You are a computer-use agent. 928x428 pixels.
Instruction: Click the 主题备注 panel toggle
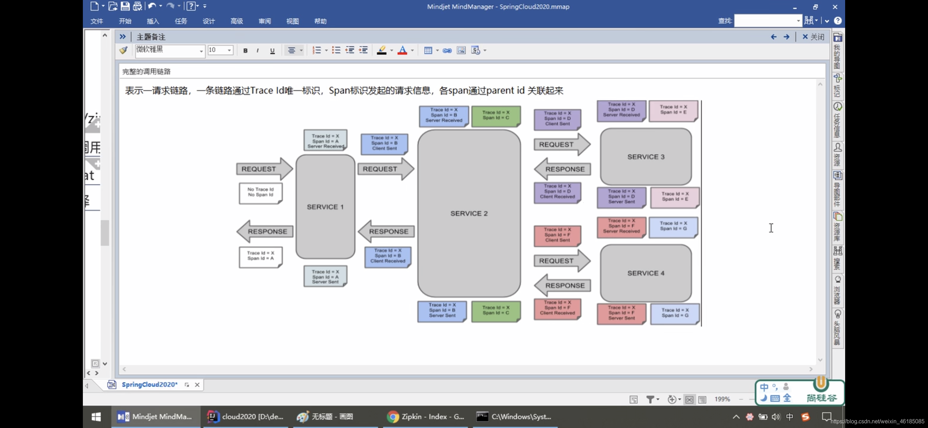pos(123,36)
